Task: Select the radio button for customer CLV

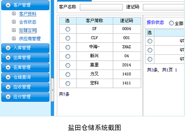Action: point(68,38)
